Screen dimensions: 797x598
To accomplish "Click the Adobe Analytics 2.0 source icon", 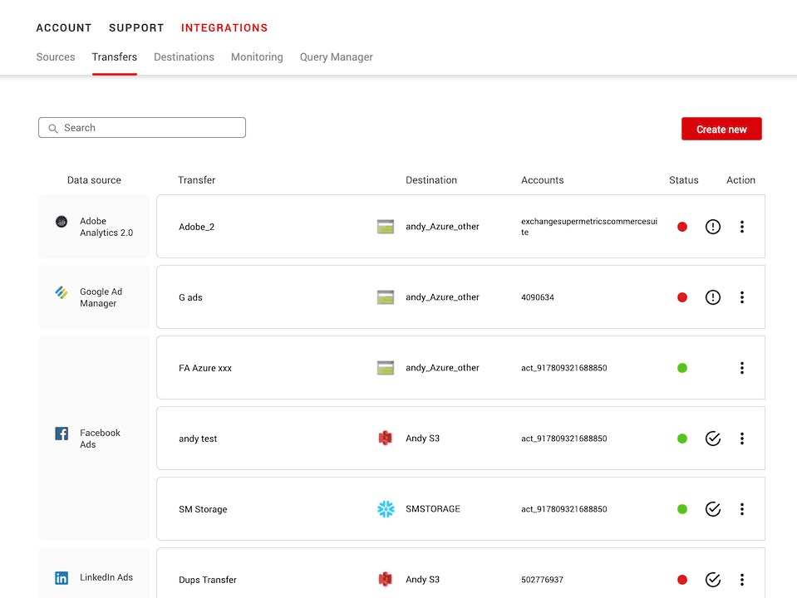I will coord(61,222).
